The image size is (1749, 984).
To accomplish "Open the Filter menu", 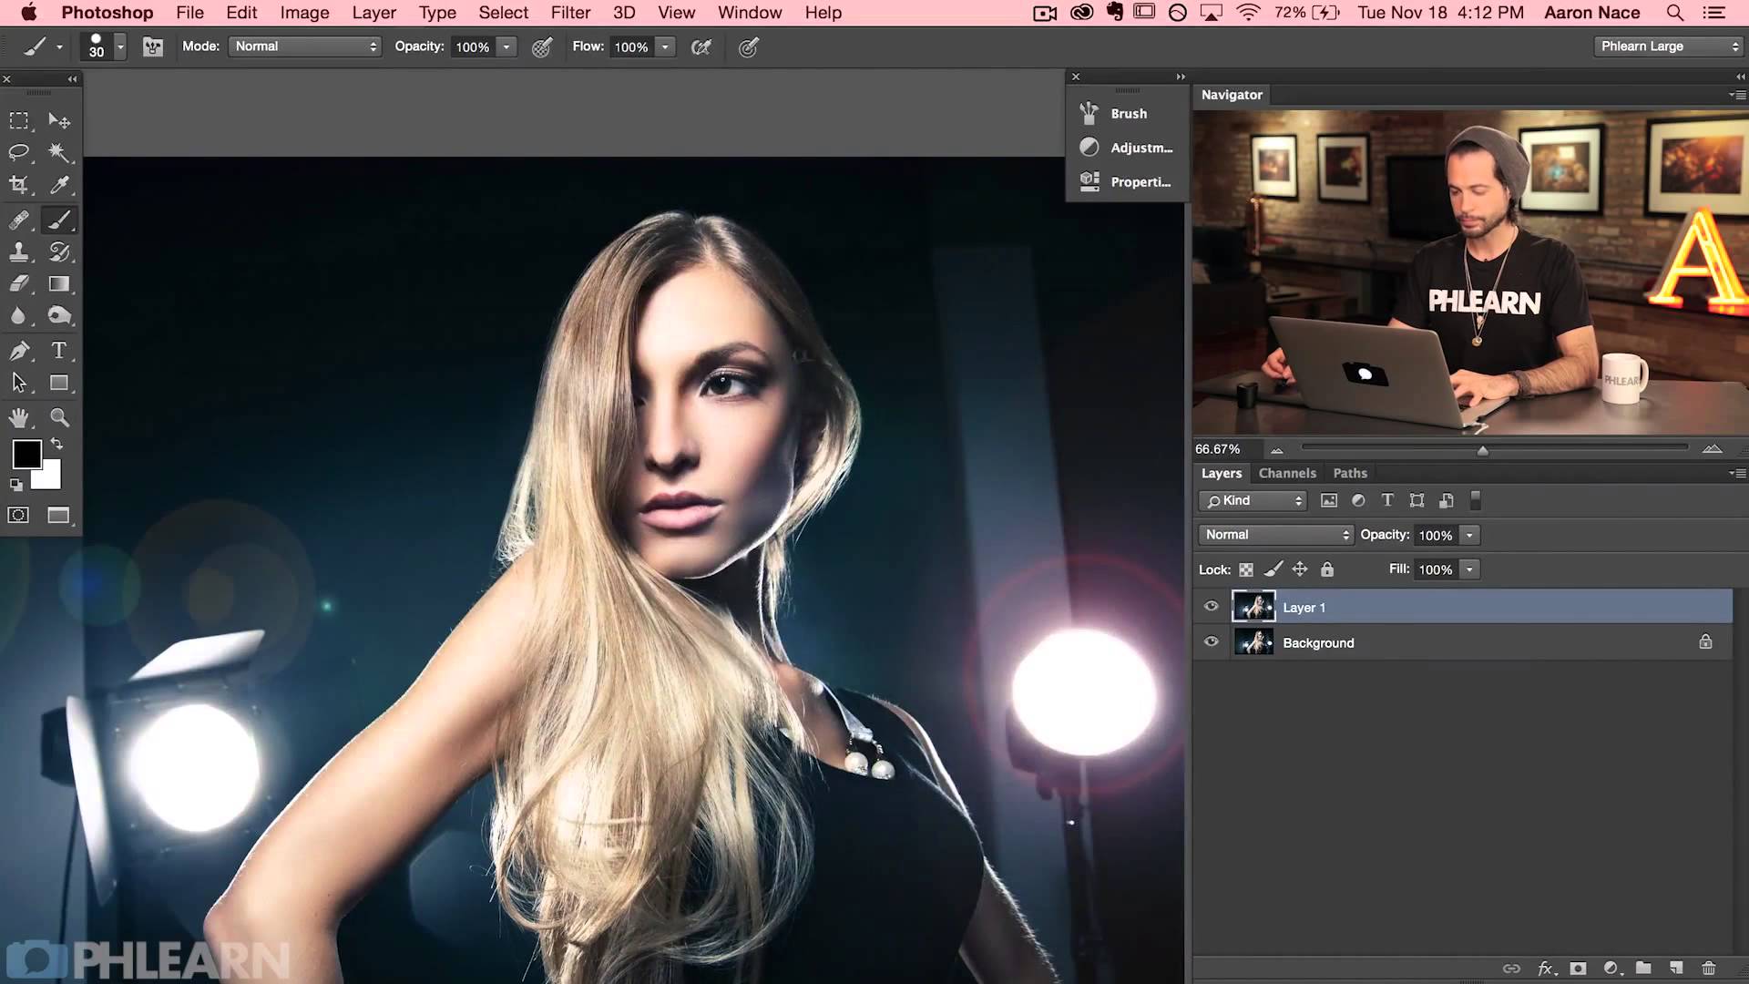I will pos(570,13).
